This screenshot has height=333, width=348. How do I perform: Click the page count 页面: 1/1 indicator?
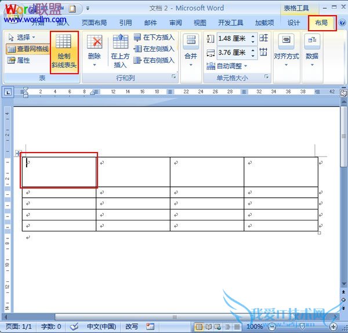(x=19, y=327)
